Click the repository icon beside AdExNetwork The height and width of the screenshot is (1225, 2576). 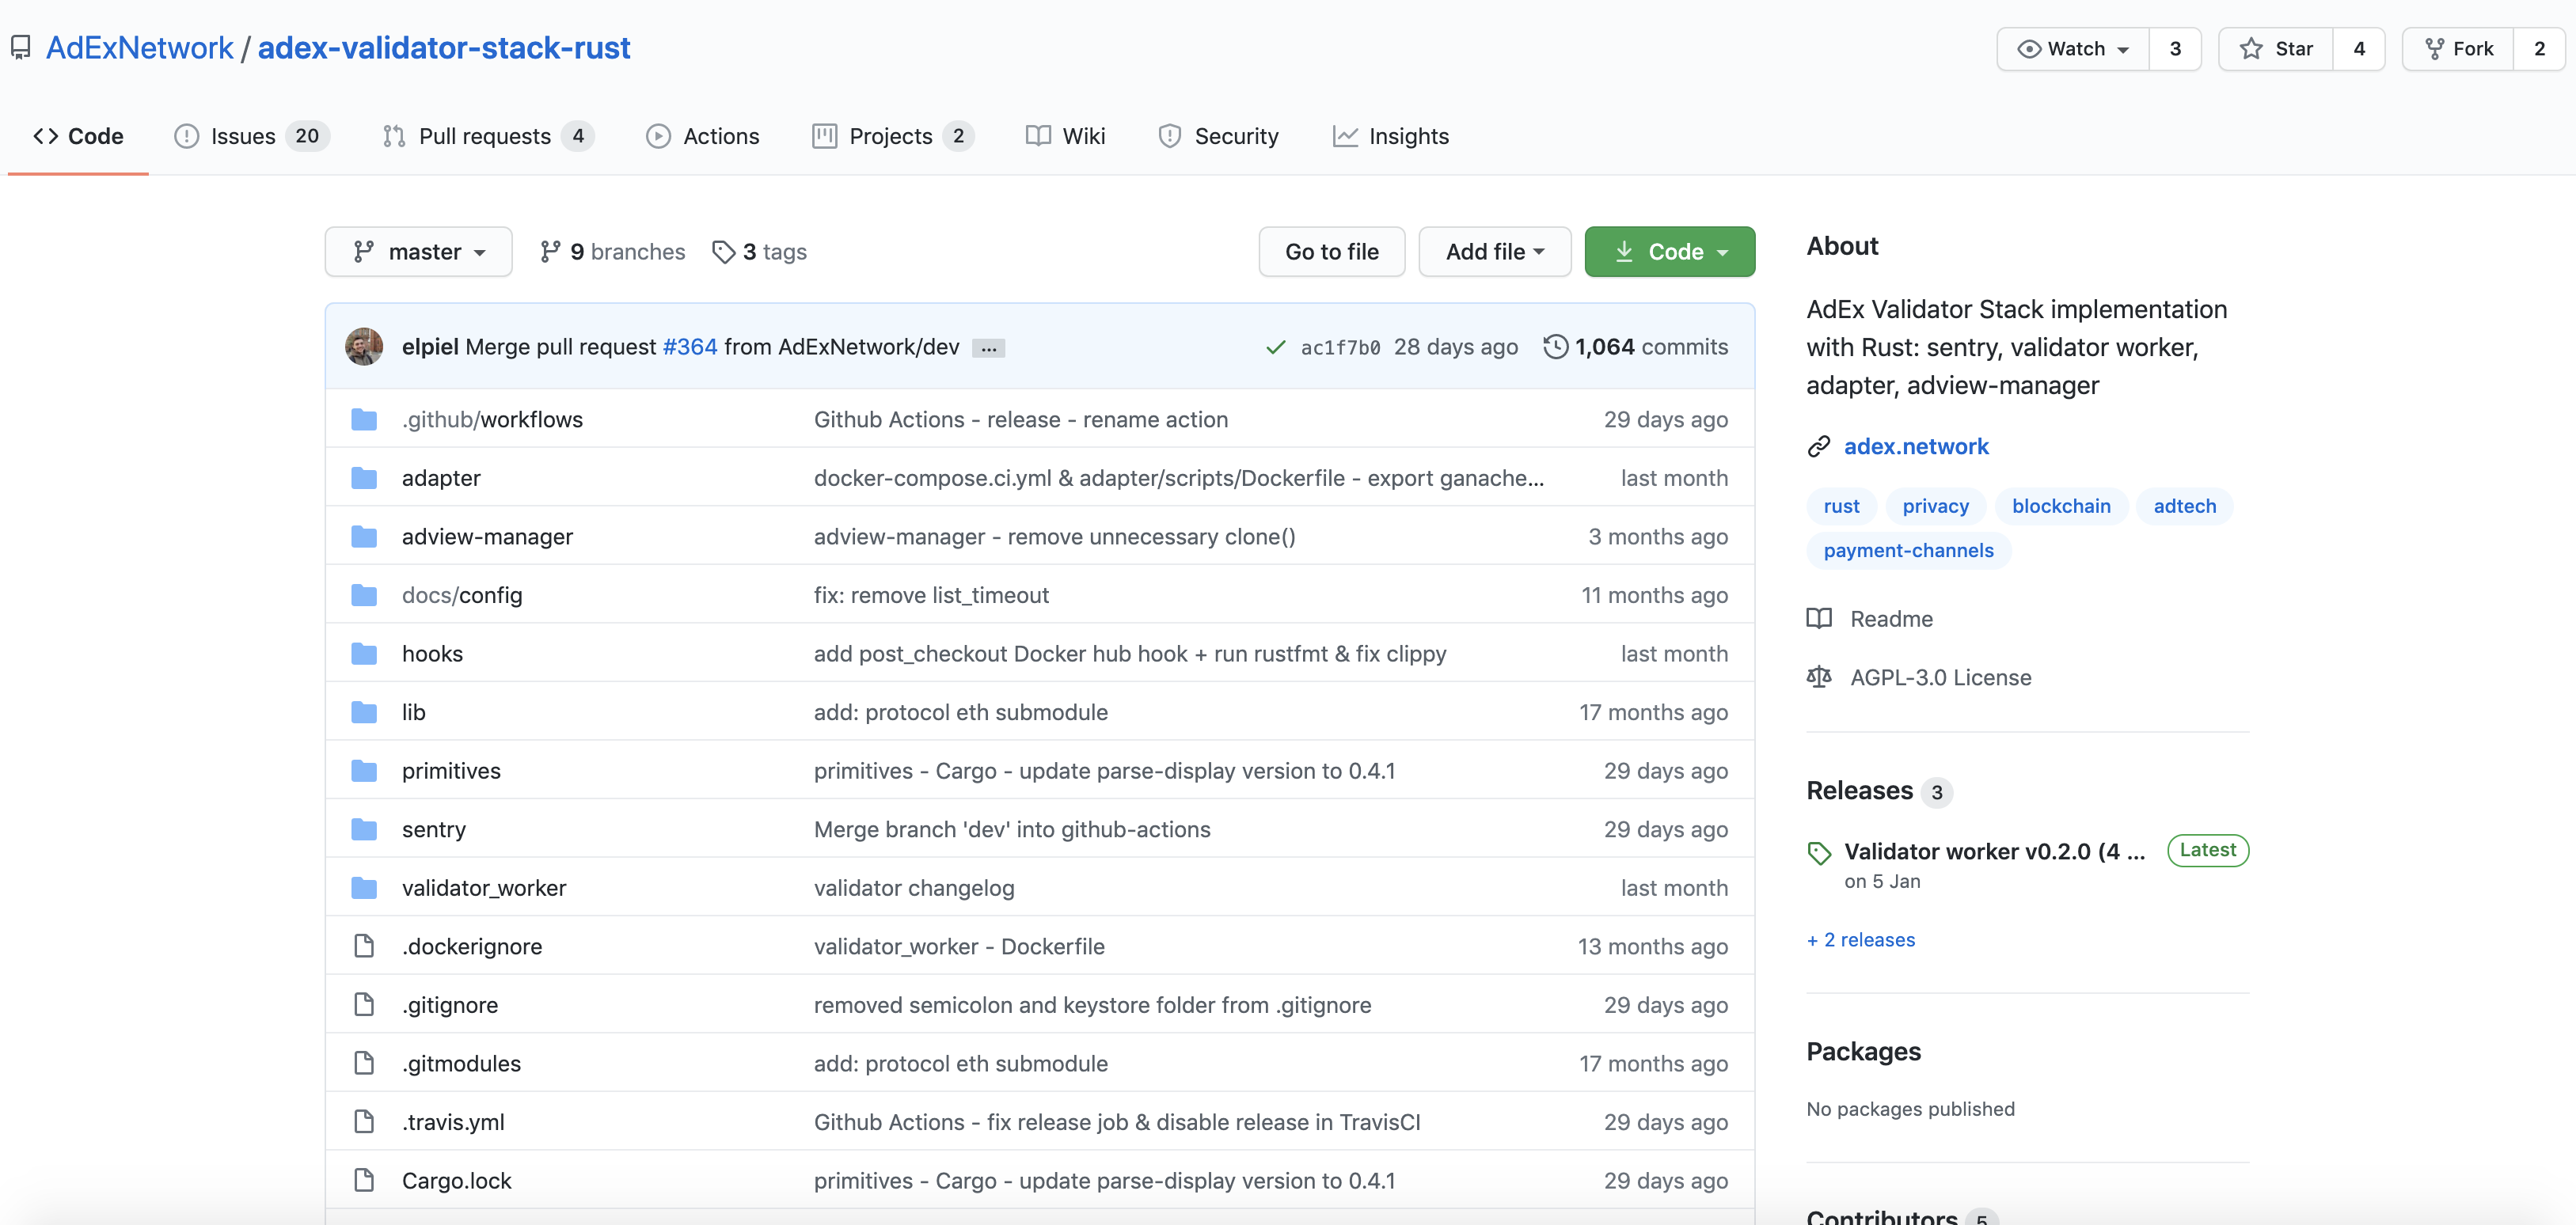[x=21, y=48]
